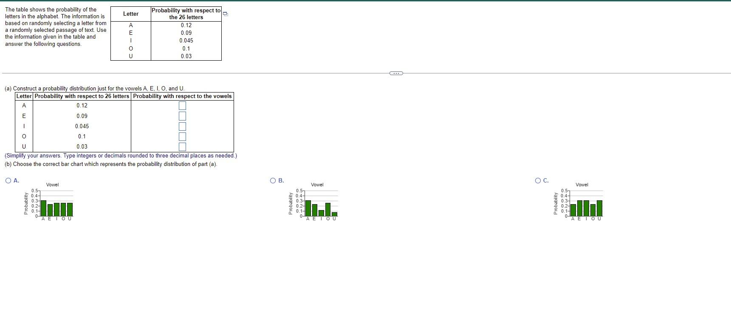
Task: Click the '0.045' value in the top table
Action: coord(186,40)
